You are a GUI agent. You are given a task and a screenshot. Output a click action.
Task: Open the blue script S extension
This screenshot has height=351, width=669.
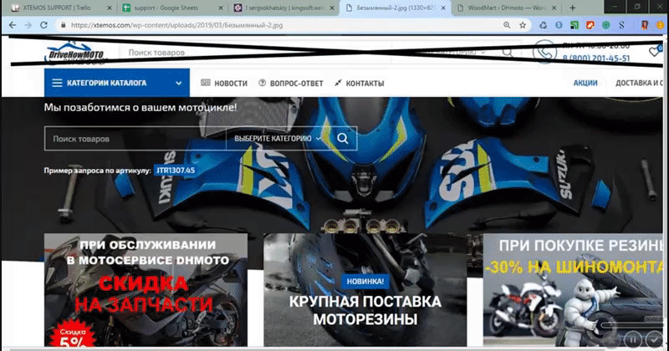[x=621, y=25]
